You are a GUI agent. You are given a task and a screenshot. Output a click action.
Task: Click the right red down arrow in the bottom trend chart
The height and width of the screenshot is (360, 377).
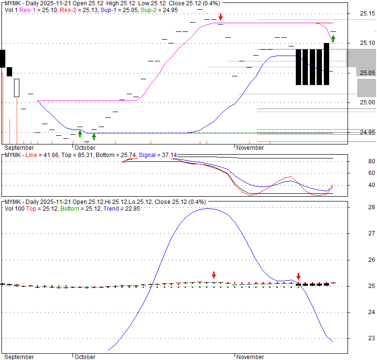point(298,277)
